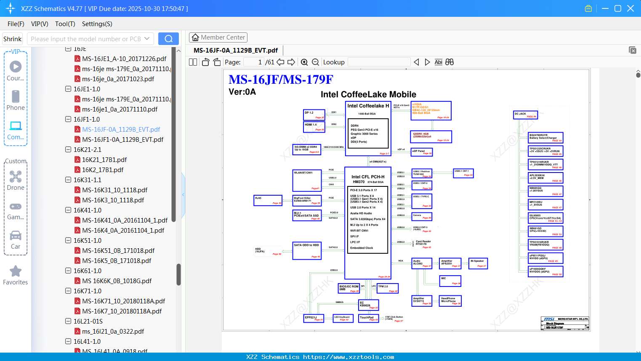Rotate the page counterclockwise
This screenshot has height=361, width=641.
point(206,62)
